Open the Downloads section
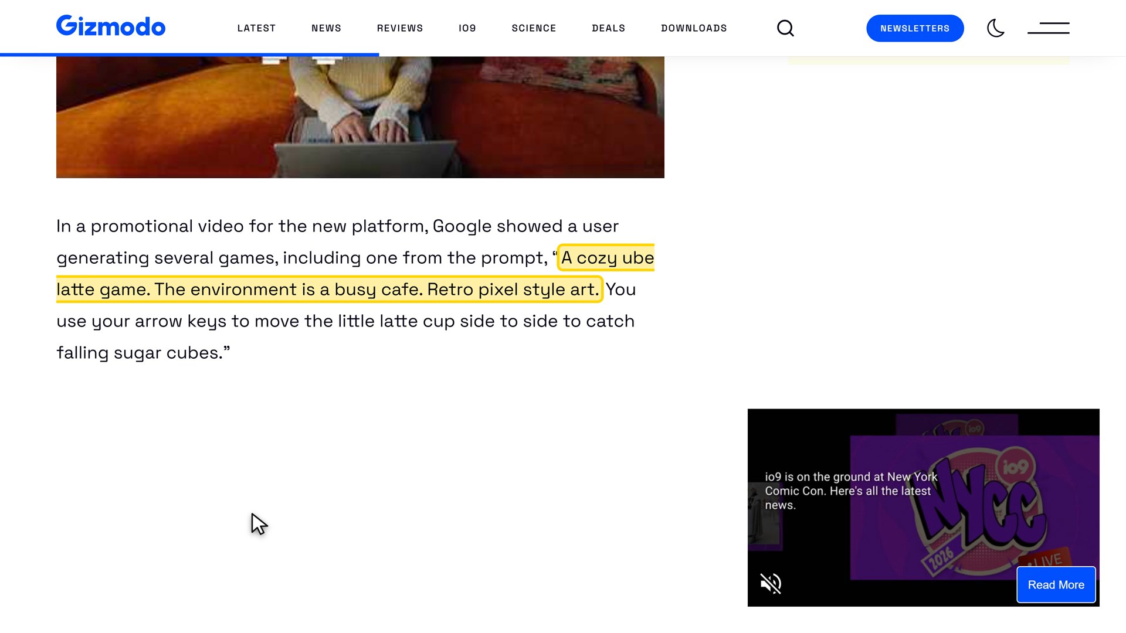Viewport: 1126px width, 633px height. [x=694, y=28]
